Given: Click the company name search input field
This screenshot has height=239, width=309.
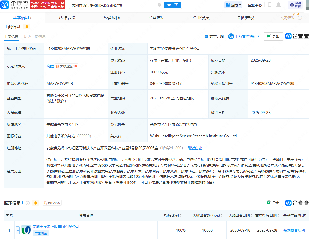Looking at the screenshot, I should 113,5.
